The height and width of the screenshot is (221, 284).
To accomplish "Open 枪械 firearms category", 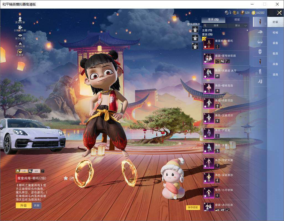I will [275, 33].
